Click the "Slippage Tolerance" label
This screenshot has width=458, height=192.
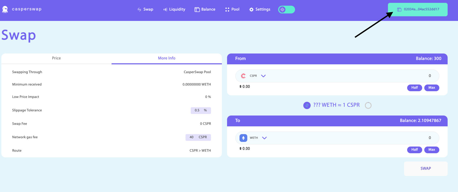click(27, 110)
